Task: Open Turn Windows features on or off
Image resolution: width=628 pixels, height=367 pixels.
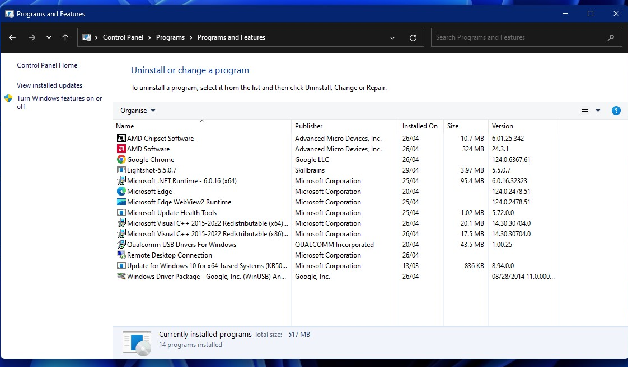Action: [x=59, y=102]
